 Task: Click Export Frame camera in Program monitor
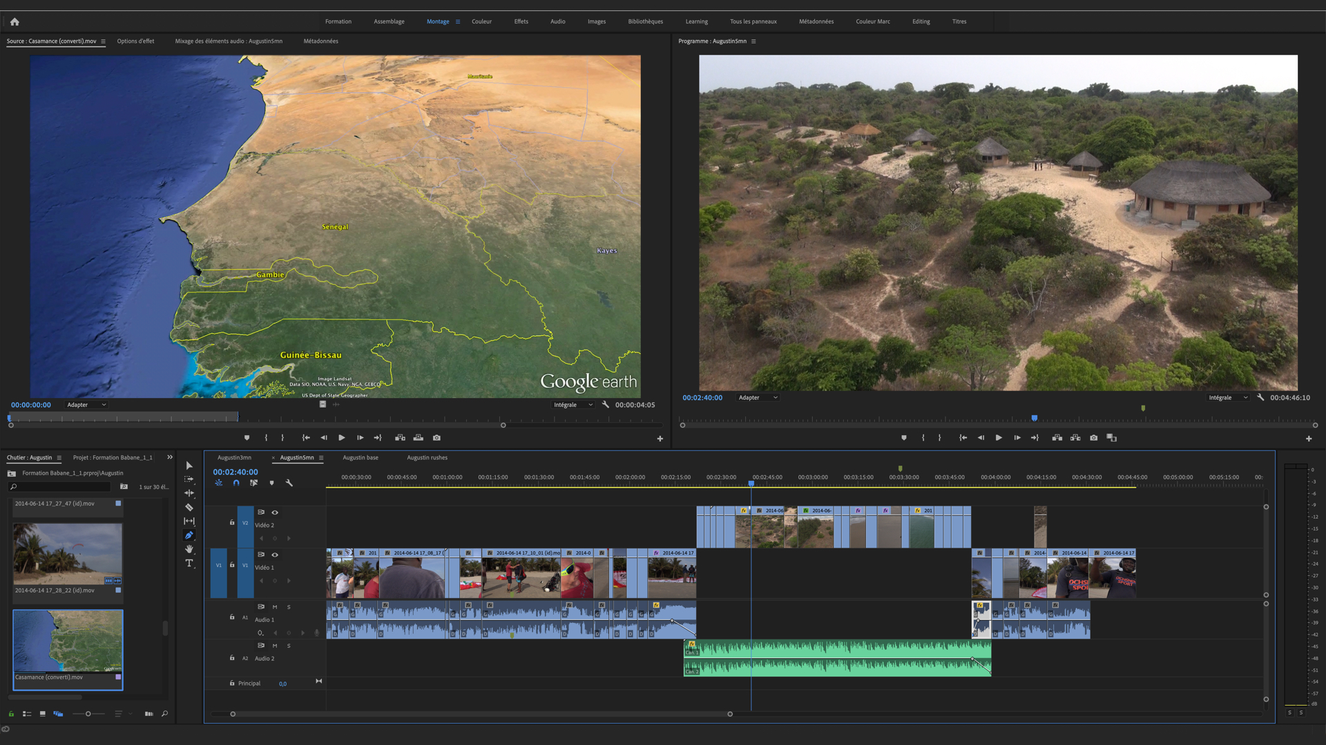(x=1094, y=438)
